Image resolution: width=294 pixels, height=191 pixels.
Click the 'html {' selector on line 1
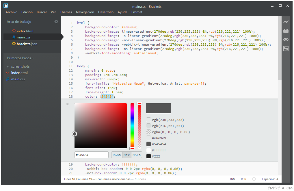pos(83,23)
